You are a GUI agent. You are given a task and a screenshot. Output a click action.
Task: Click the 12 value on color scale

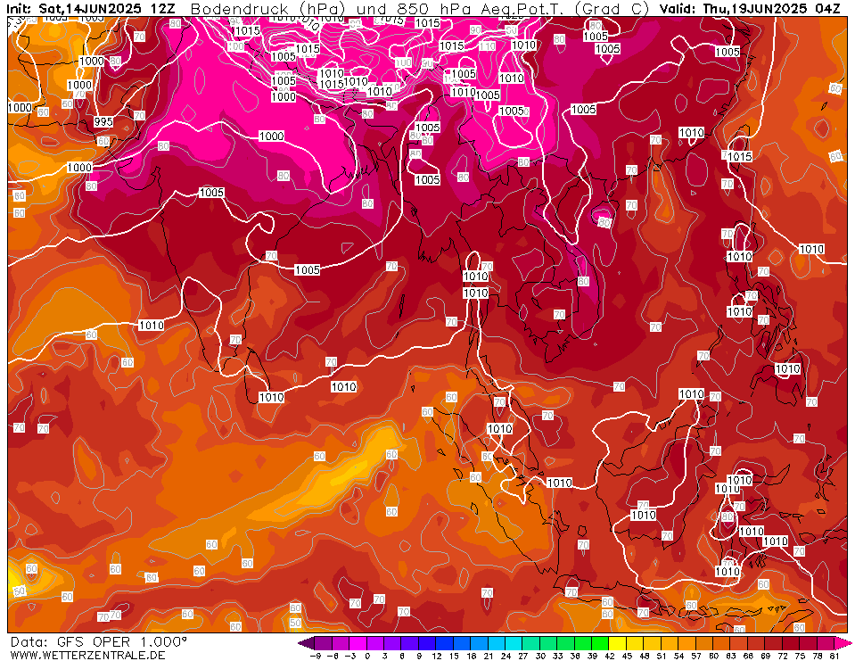pos(436,656)
